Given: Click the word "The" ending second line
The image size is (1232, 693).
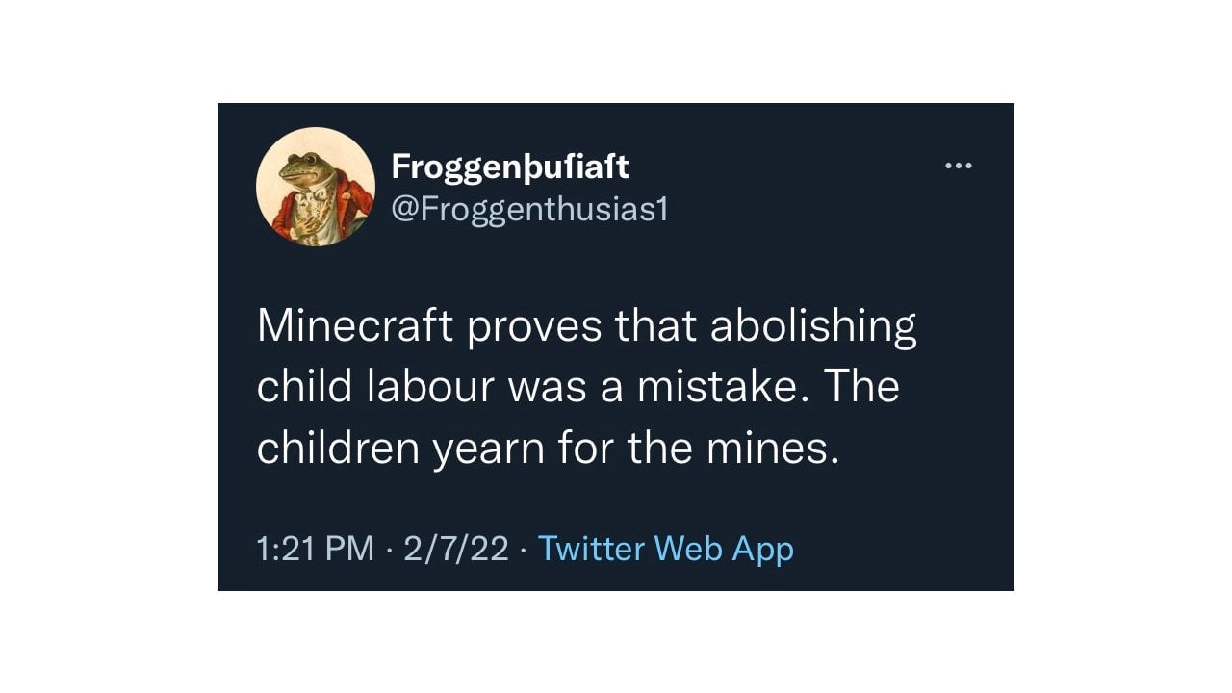Looking at the screenshot, I should 862,387.
